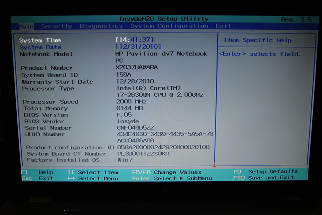The width and height of the screenshot is (322, 215).
Task: Click product number XZ037UA#ABA
Action: point(137,67)
